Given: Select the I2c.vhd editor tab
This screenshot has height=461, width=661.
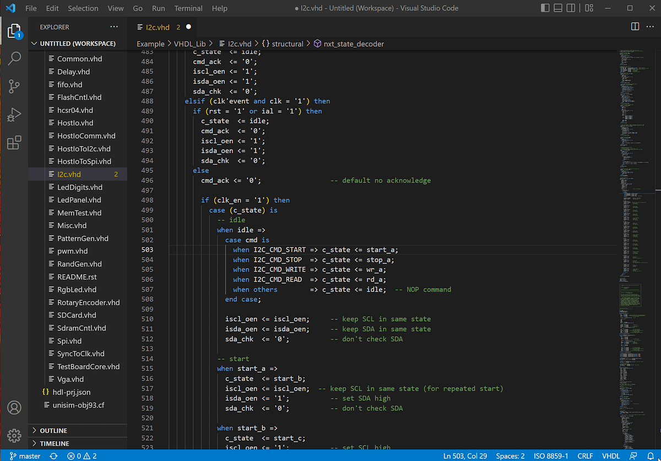Looking at the screenshot, I should (159, 26).
